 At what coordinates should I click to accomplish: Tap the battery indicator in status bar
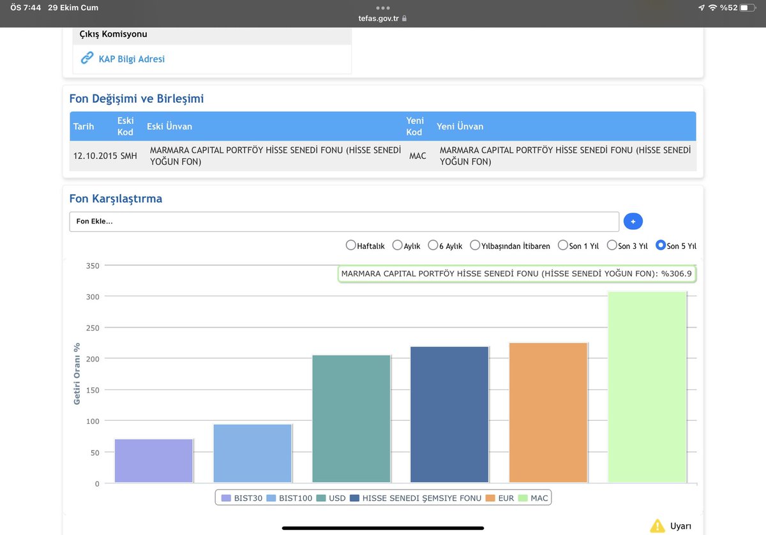click(x=747, y=8)
